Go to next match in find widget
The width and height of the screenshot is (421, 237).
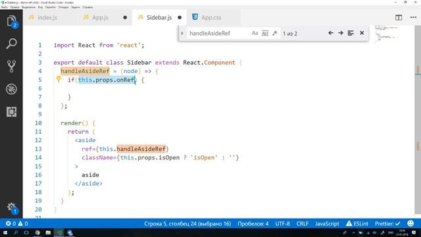341,33
